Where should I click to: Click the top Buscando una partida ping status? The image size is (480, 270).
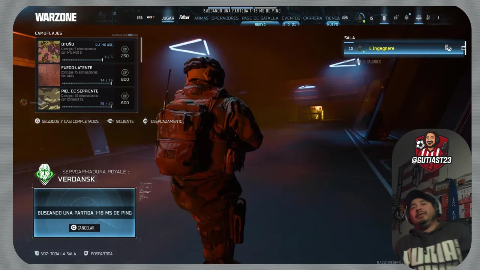(x=242, y=11)
